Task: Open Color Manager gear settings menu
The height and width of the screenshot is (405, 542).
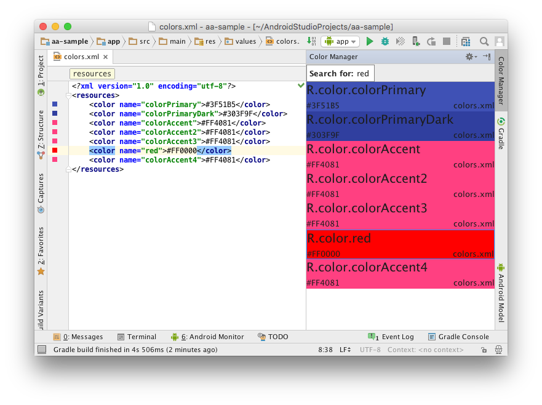Action: pyautogui.click(x=471, y=57)
